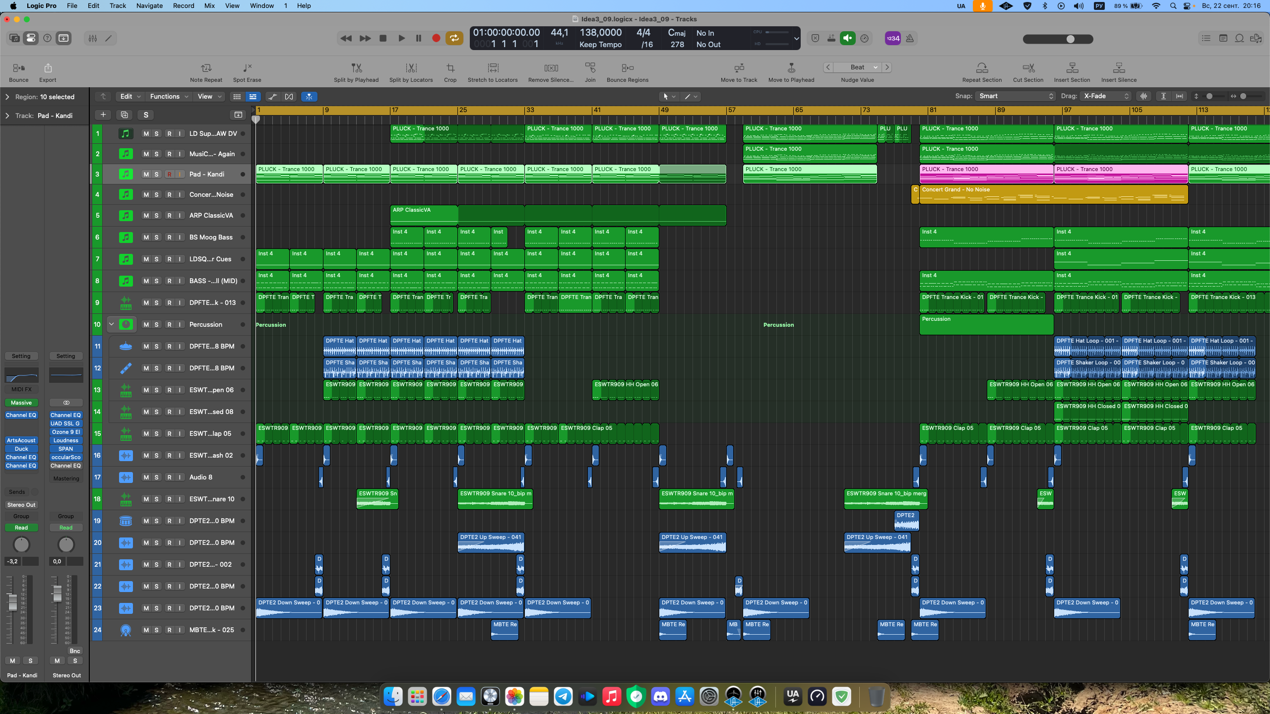This screenshot has height=714, width=1270.
Task: Click the Massive instrument slot
Action: tap(21, 403)
